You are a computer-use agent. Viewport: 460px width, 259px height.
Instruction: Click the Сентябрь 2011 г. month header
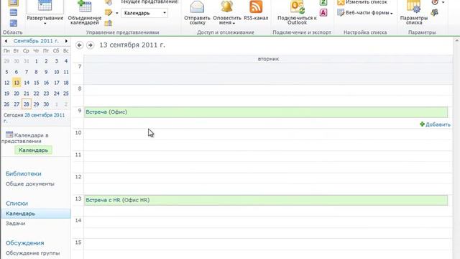point(36,41)
